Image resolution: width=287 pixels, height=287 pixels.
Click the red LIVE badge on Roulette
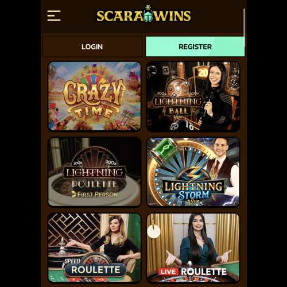(168, 272)
